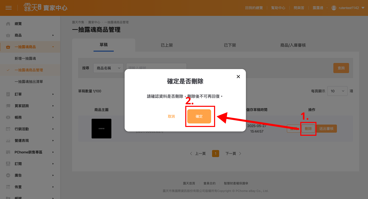Open the per-page count dropdown showing 10
The width and height of the screenshot is (368, 199).
tap(337, 91)
